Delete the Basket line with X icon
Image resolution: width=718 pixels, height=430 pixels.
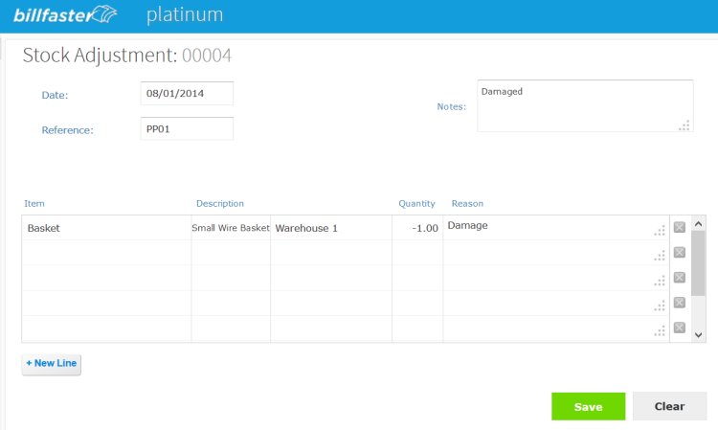(679, 227)
